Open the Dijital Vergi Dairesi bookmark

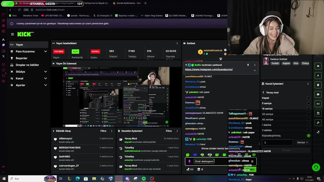[x=152, y=15]
